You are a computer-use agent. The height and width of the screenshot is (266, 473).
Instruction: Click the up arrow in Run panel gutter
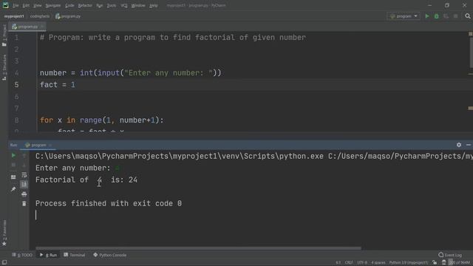click(24, 155)
